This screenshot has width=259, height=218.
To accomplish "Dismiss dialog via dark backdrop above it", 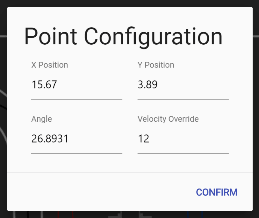I will [130, 3].
